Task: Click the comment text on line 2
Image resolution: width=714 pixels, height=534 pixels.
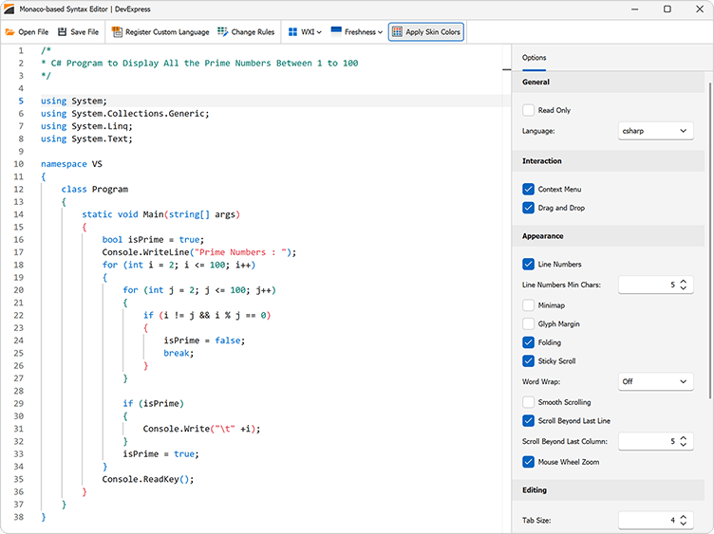Action: pyautogui.click(x=199, y=64)
